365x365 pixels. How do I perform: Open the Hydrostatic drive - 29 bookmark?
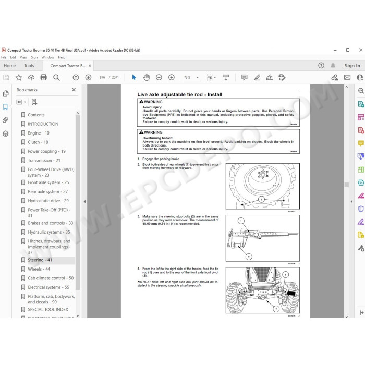pos(48,201)
